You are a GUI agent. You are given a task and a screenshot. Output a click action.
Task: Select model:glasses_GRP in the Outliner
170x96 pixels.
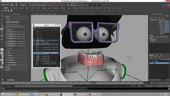(x=46, y=58)
